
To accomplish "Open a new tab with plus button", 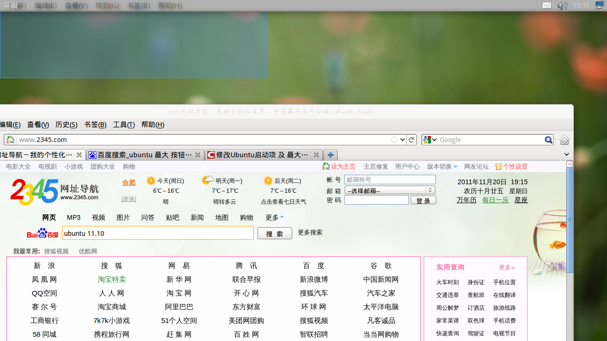I will 331,155.
